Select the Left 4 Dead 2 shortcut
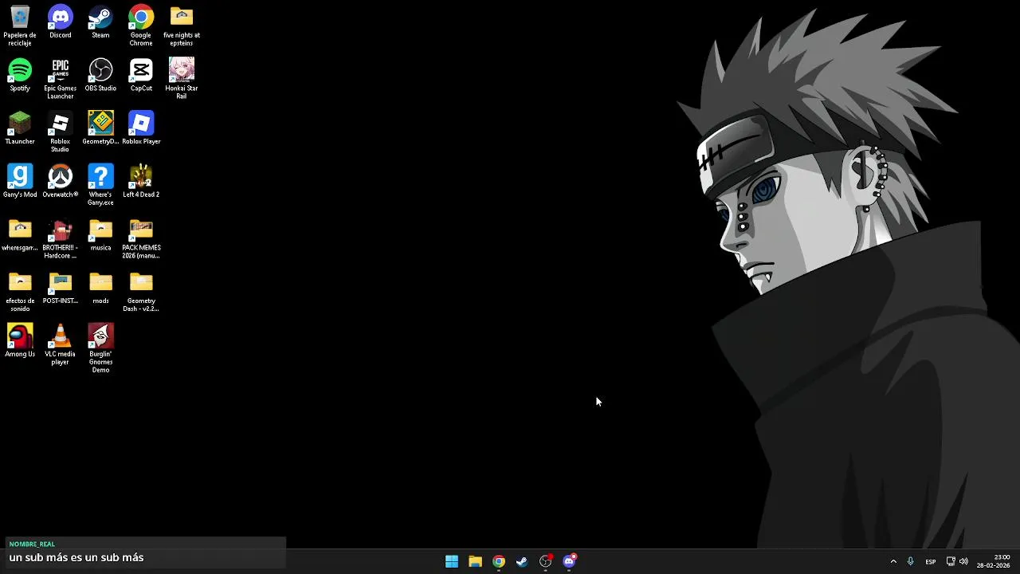Viewport: 1020px width, 574px height. 141,182
